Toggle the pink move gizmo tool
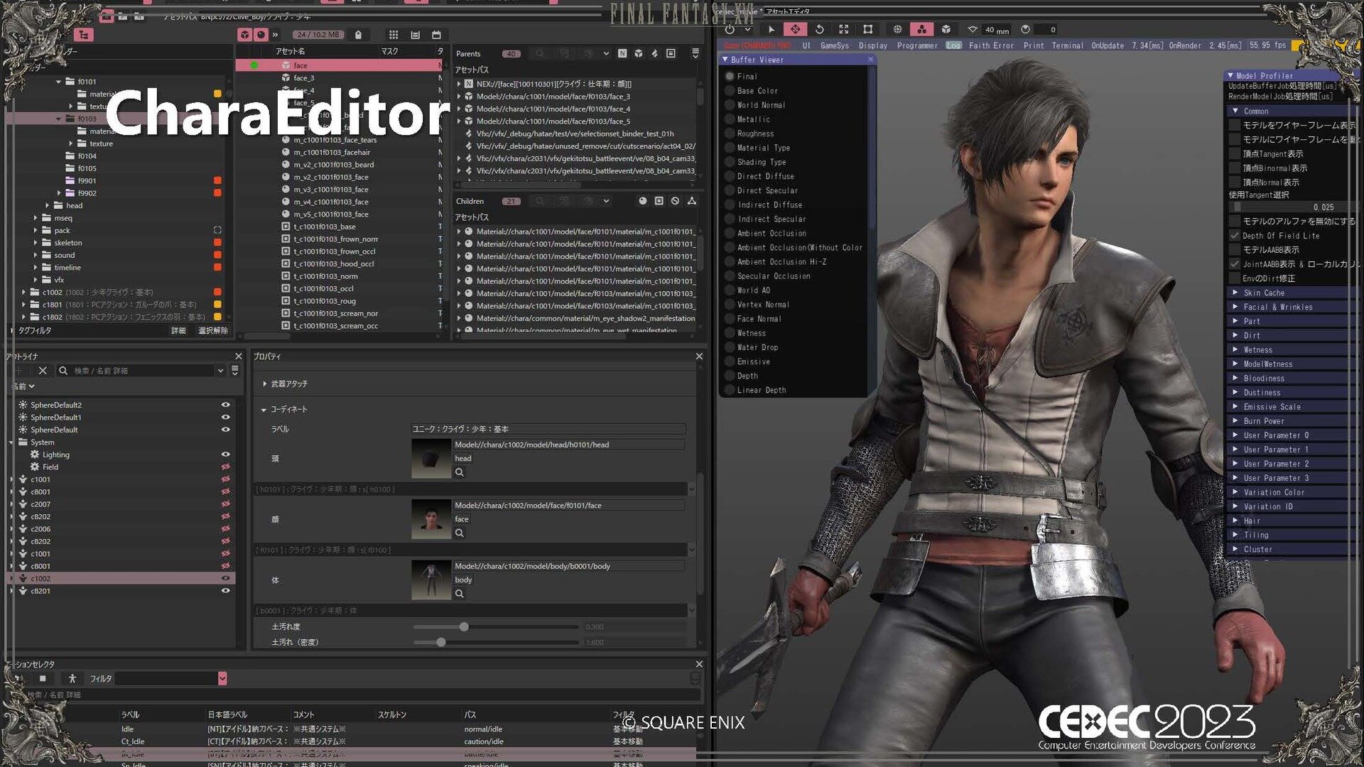 click(795, 29)
